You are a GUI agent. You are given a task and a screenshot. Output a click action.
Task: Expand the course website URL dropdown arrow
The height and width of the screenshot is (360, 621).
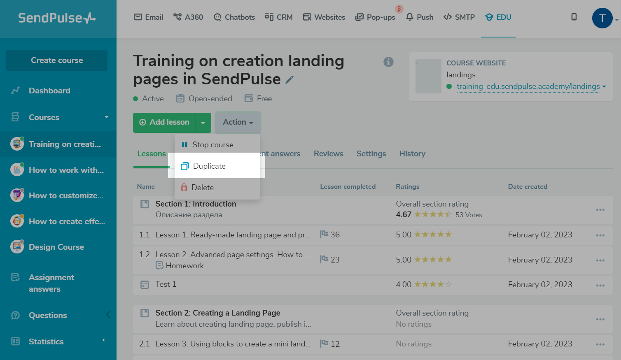(604, 86)
